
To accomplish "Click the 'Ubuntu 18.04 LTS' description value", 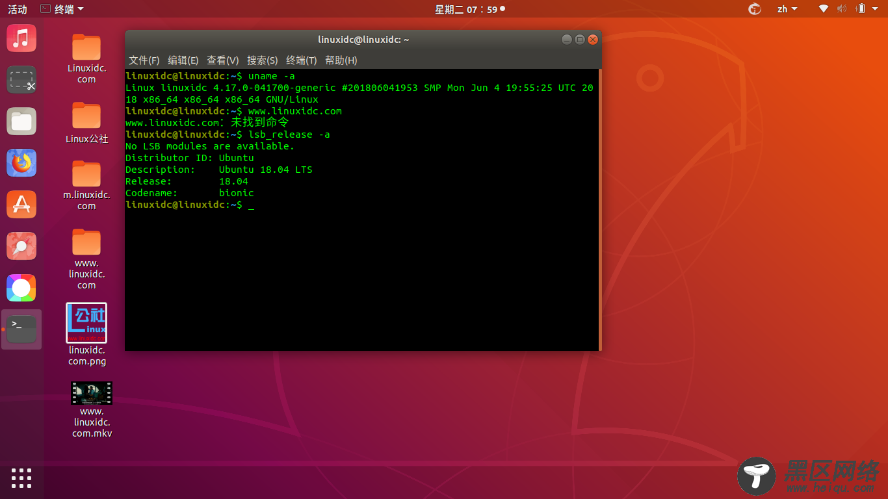I will click(x=266, y=170).
